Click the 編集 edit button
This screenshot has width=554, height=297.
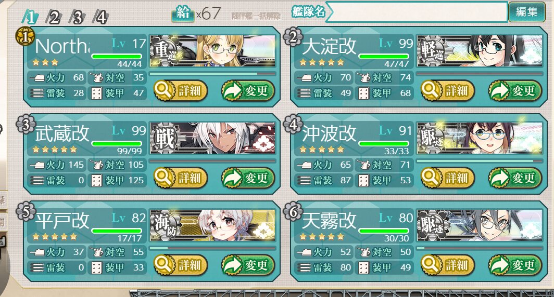(x=527, y=12)
